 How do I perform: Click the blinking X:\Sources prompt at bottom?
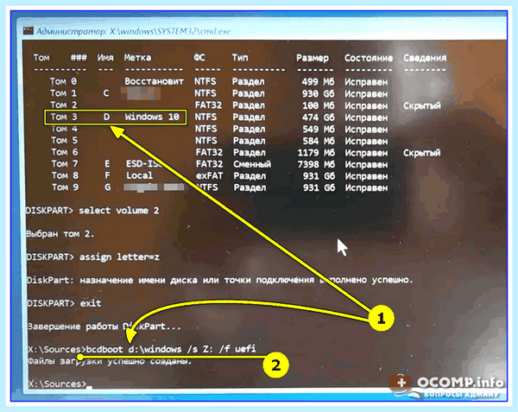(60, 384)
